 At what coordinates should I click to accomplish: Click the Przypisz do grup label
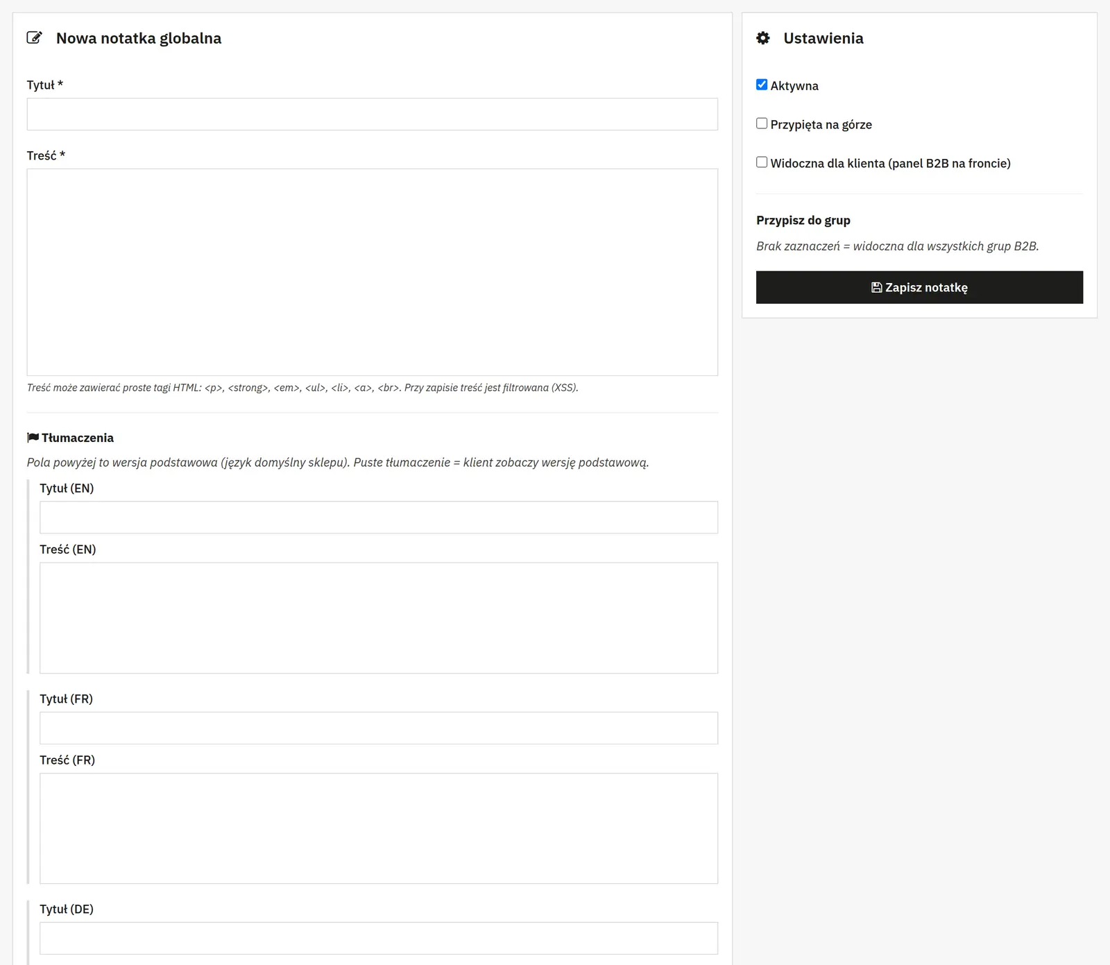pos(803,221)
